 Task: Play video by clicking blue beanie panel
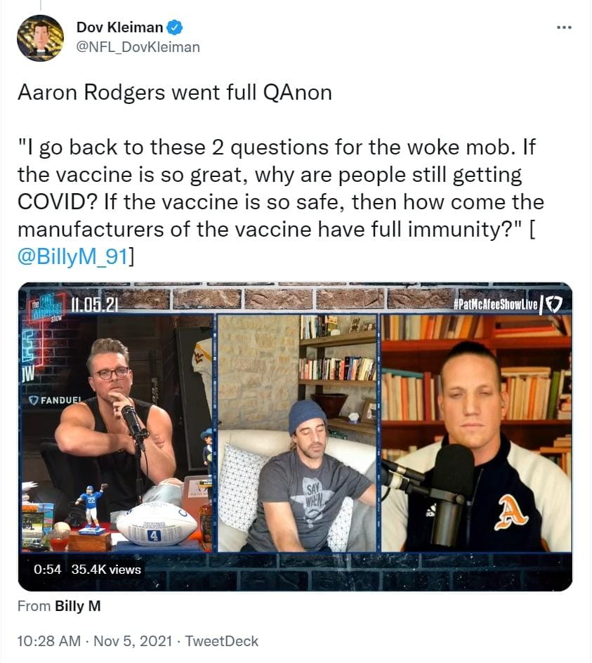point(297,433)
